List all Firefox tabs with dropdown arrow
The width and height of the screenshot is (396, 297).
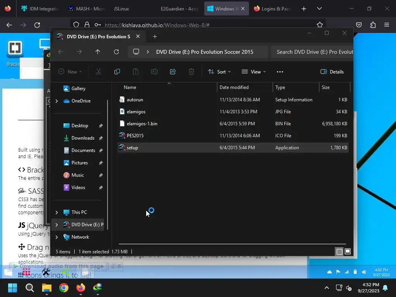(x=319, y=9)
